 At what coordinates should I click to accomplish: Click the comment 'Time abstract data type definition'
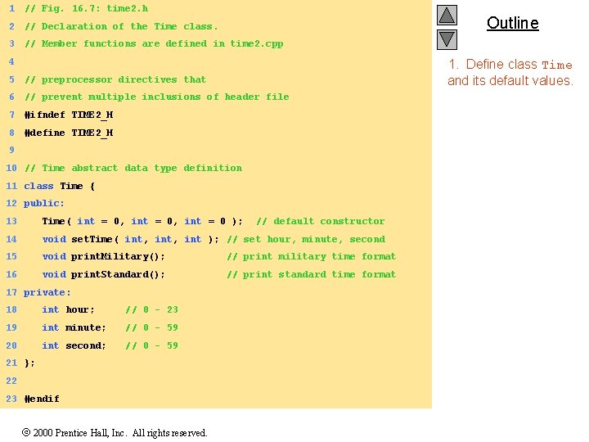(x=142, y=168)
